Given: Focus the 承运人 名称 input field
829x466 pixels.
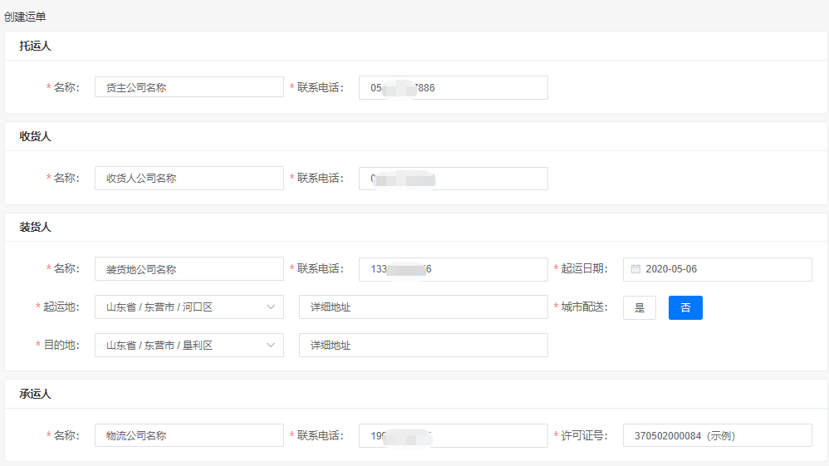Looking at the screenshot, I should coord(189,435).
